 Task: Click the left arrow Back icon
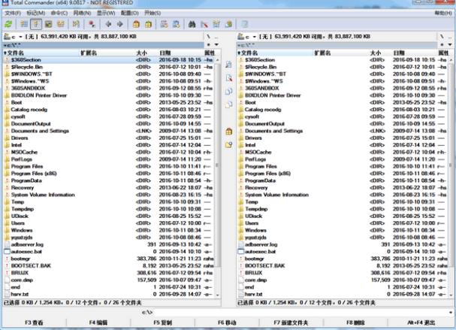[x=107, y=25]
